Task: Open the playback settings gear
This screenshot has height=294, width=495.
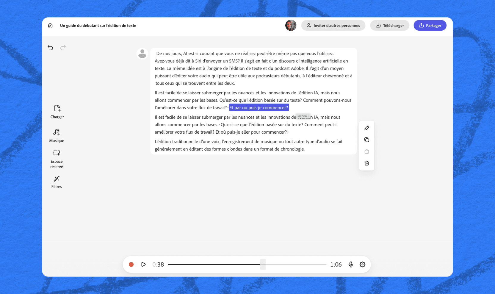Action: [362, 264]
